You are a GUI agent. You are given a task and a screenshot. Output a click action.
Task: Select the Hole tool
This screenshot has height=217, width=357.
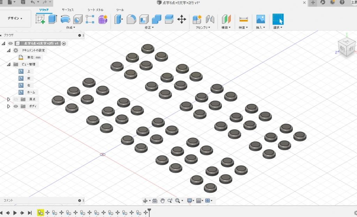(x=78, y=19)
